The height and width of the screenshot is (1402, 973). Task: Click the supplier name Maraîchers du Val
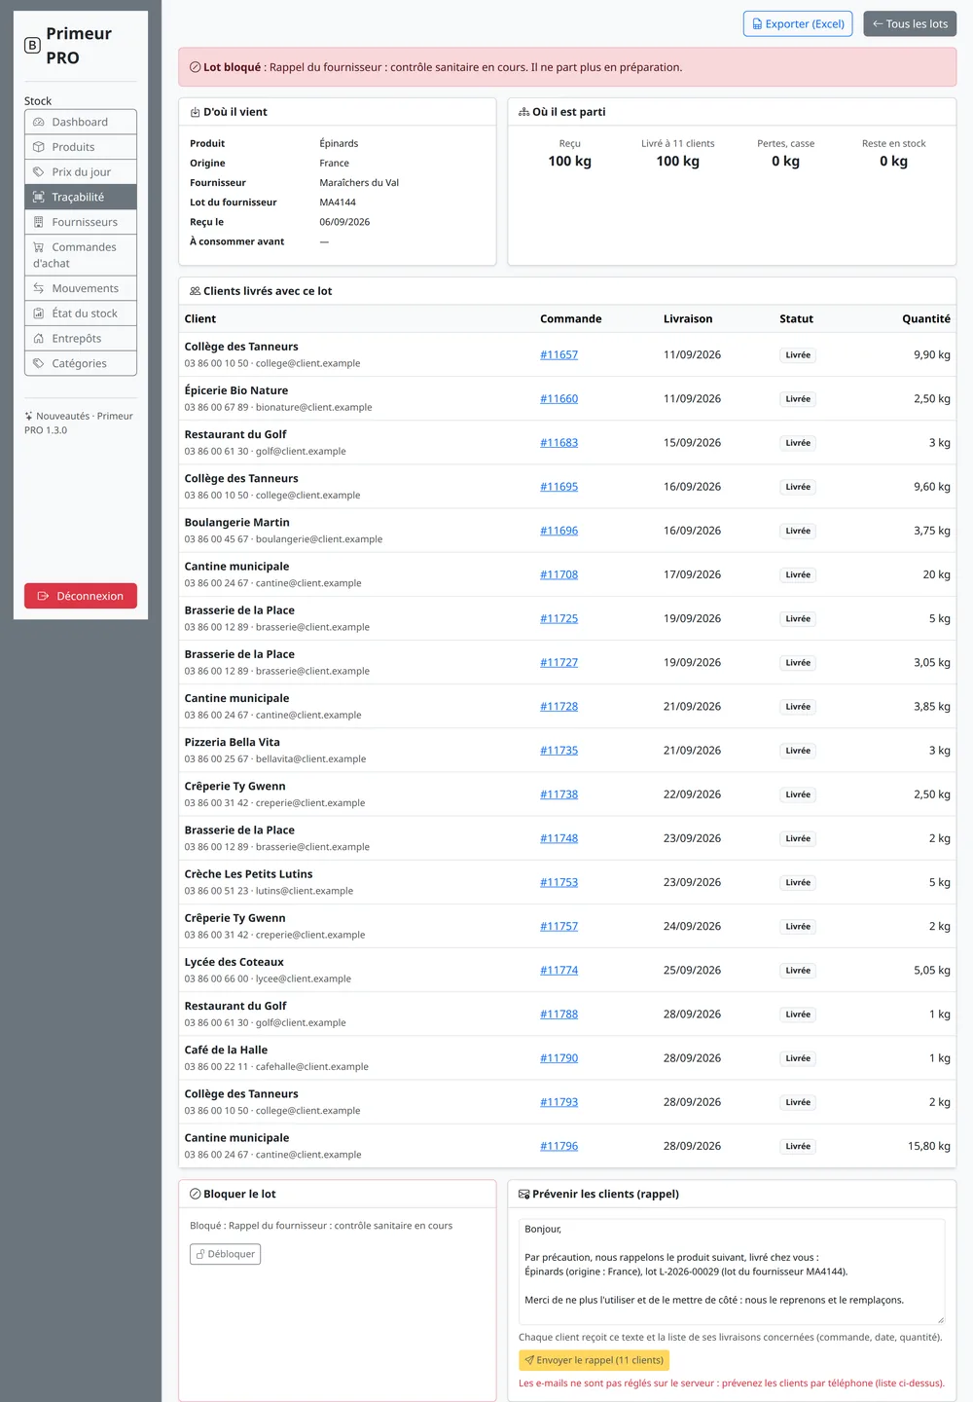(359, 183)
